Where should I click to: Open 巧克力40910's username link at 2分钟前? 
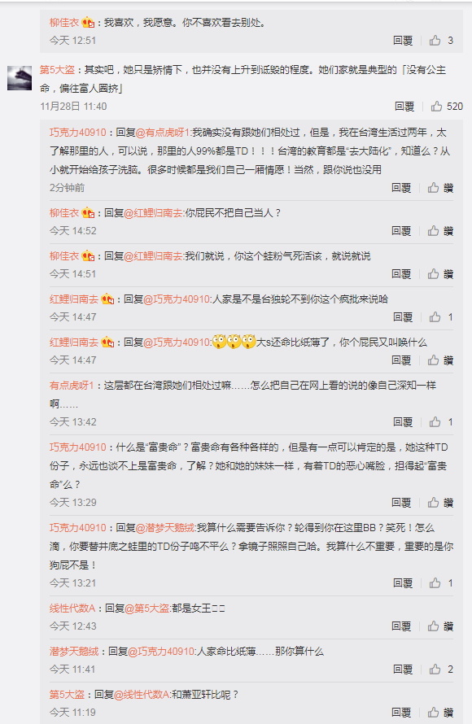point(77,133)
